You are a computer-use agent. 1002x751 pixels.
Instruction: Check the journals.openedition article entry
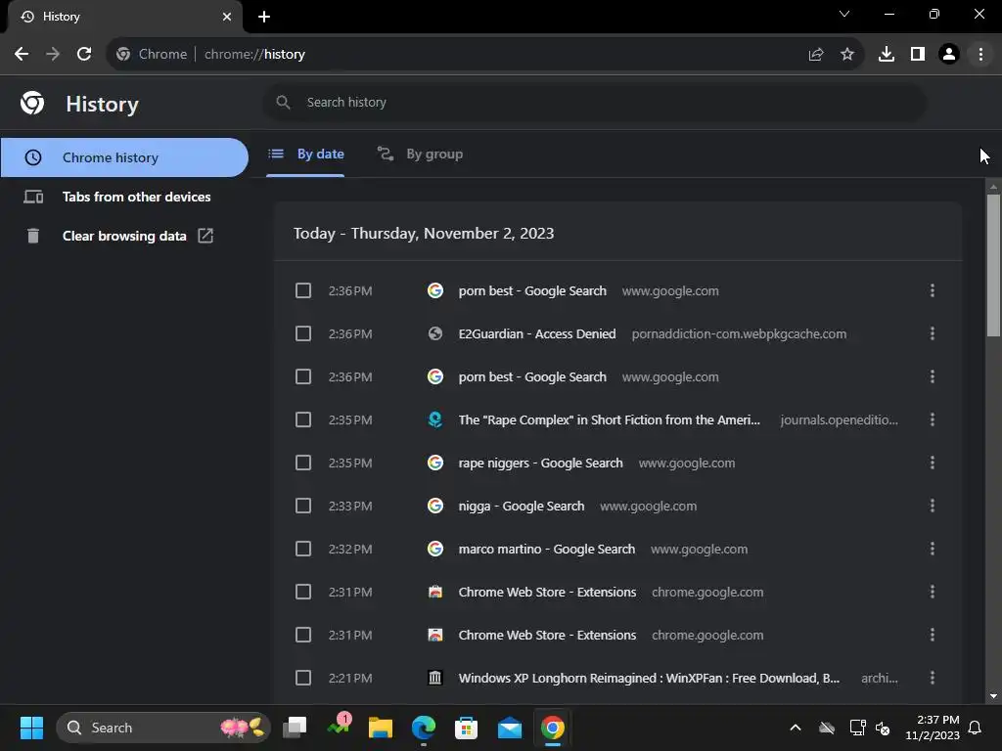[x=303, y=420]
